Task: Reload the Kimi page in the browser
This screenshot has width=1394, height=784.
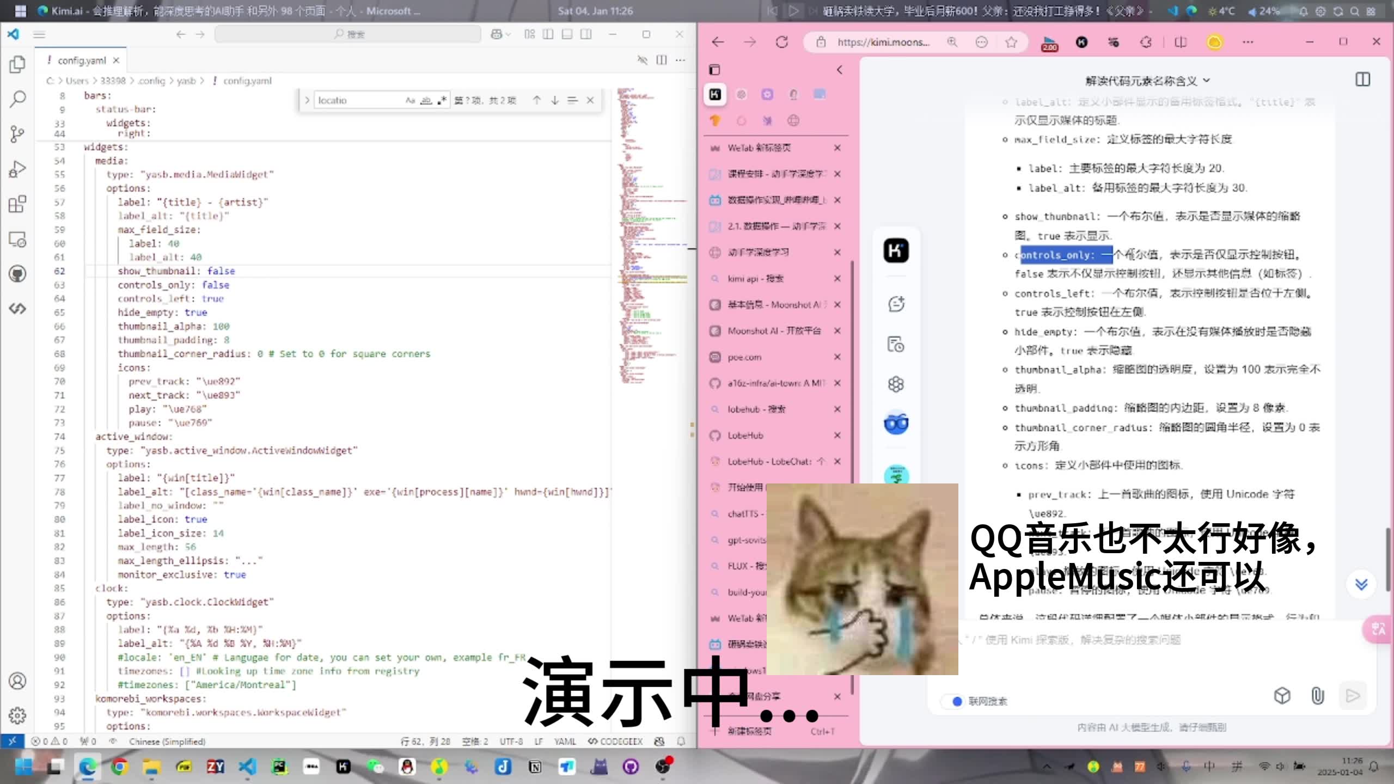Action: tap(782, 42)
